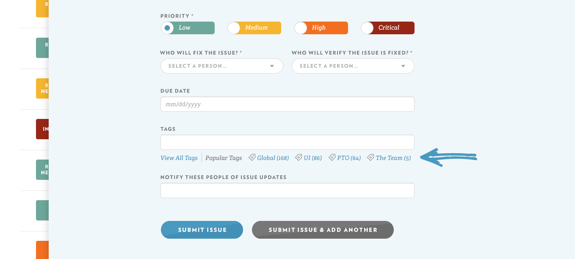Click Submit Issue & Add Another
The image size is (575, 259).
[x=323, y=230]
